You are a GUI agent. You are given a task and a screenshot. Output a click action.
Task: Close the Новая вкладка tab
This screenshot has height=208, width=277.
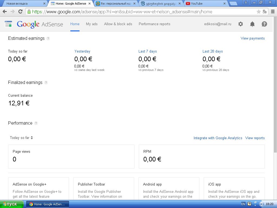coord(44,4)
